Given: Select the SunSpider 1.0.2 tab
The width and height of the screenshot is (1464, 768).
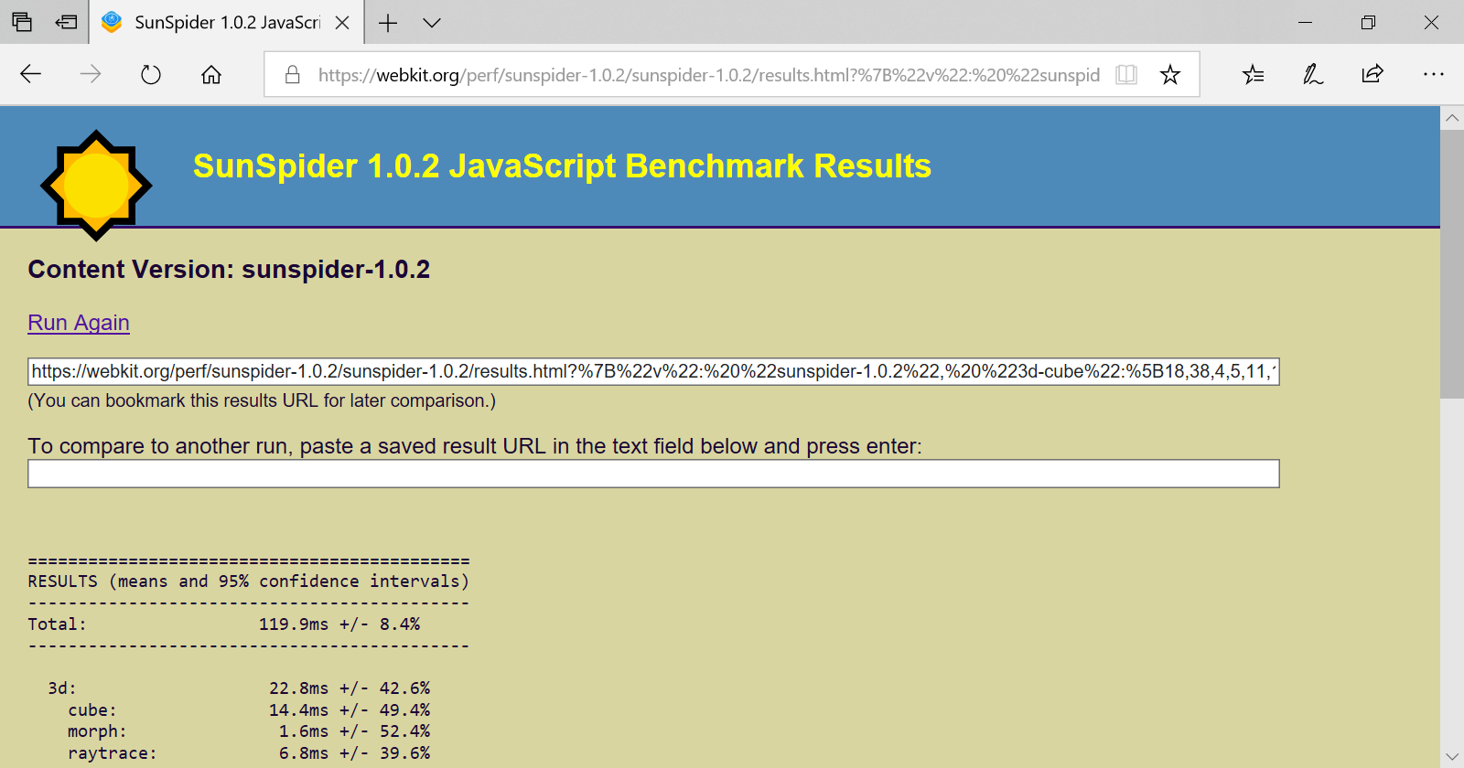Looking at the screenshot, I should [227, 23].
